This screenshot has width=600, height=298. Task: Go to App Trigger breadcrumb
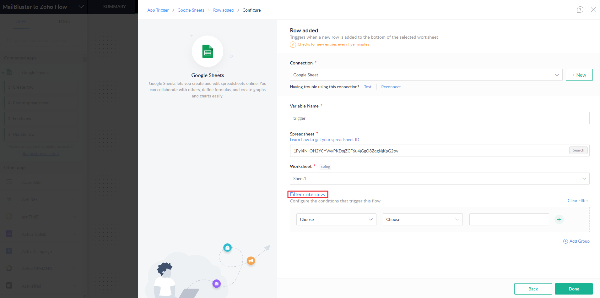click(158, 10)
